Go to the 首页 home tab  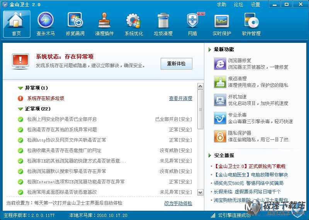(x=17, y=24)
